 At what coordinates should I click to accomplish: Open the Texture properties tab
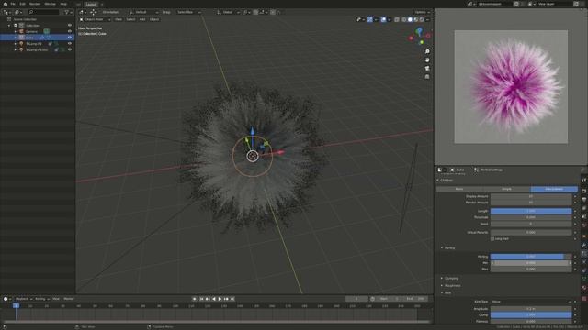584,299
